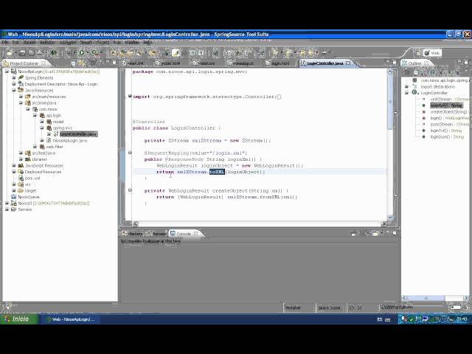472x354 pixels.
Task: Collapse the loginXml method fold marker
Action: point(130,153)
